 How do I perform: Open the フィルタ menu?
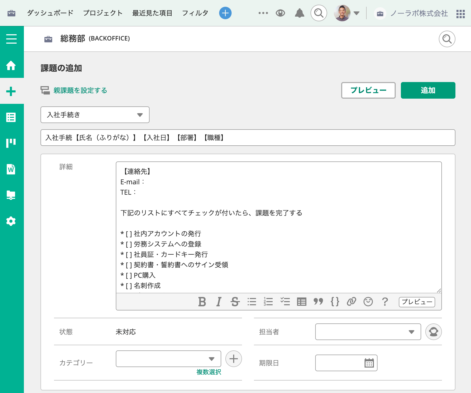[195, 13]
